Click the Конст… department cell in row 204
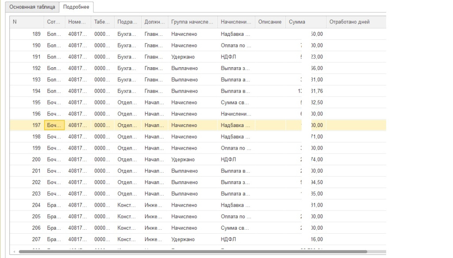The width and height of the screenshot is (453, 258). click(x=127, y=205)
